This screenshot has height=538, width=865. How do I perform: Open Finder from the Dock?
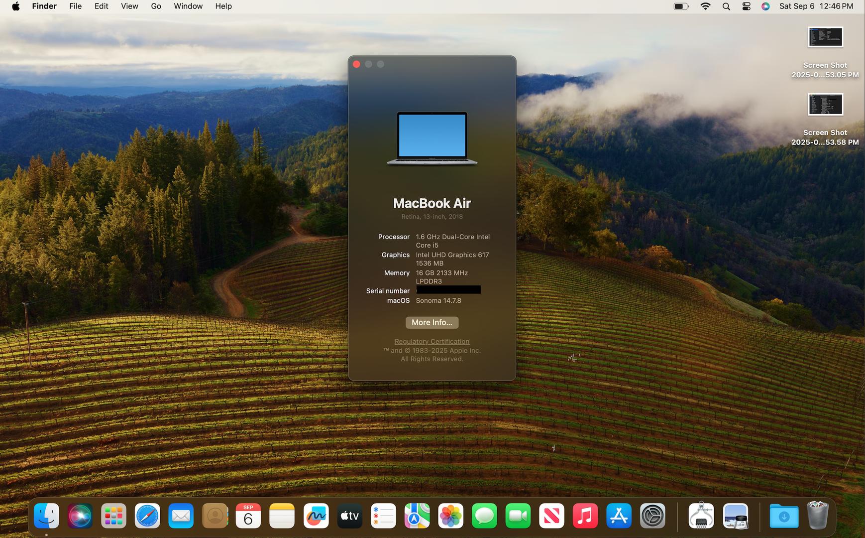(x=46, y=516)
